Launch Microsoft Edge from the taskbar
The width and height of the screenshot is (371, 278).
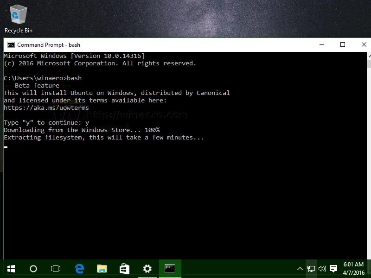click(79, 269)
